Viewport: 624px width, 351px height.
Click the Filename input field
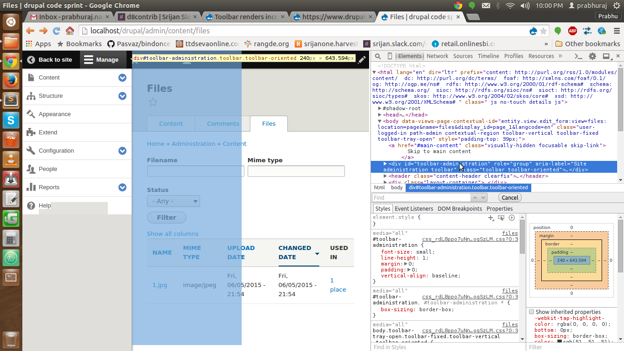(x=196, y=171)
